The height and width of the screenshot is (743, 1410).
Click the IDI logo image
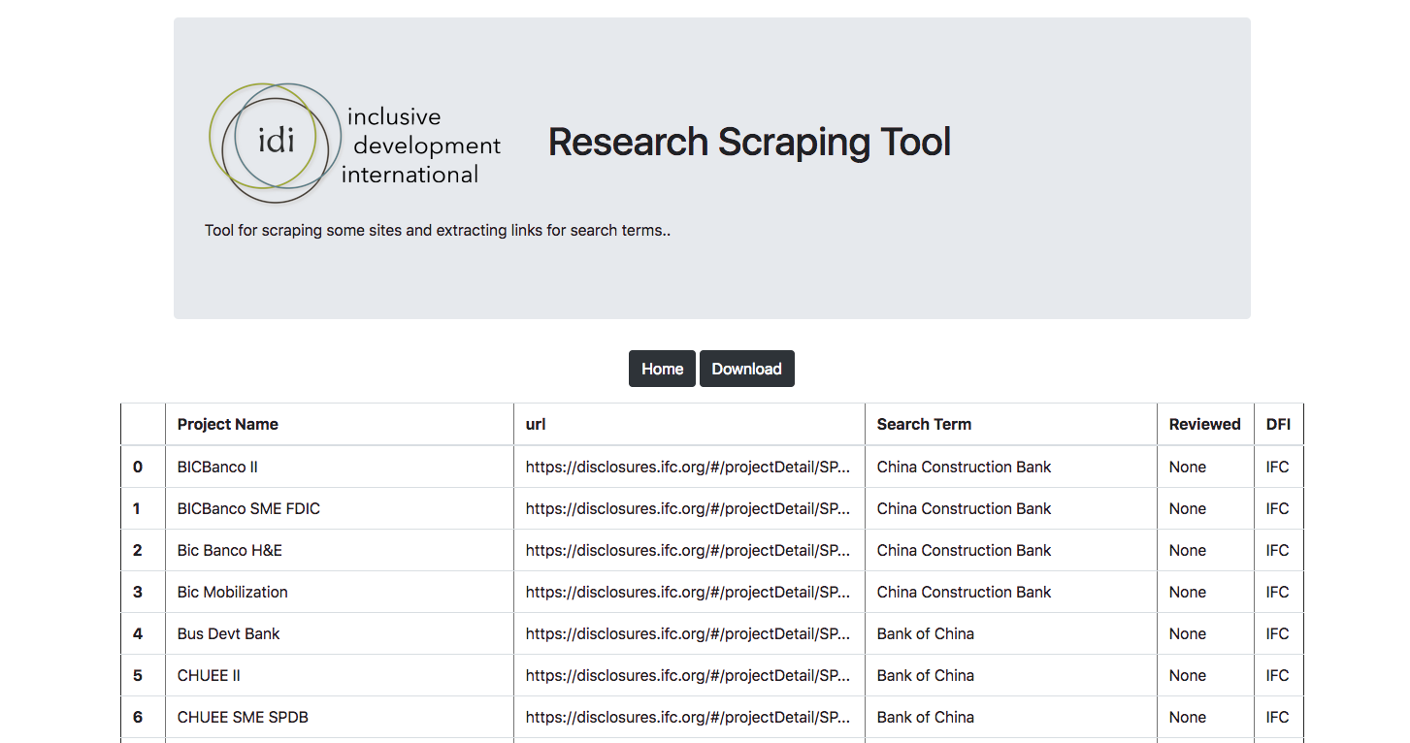(x=355, y=143)
